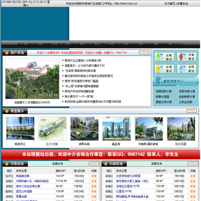Viewport: 201px width, 201px height.
Task: Open 科大花园 property thumbnail
Action: click(181, 128)
